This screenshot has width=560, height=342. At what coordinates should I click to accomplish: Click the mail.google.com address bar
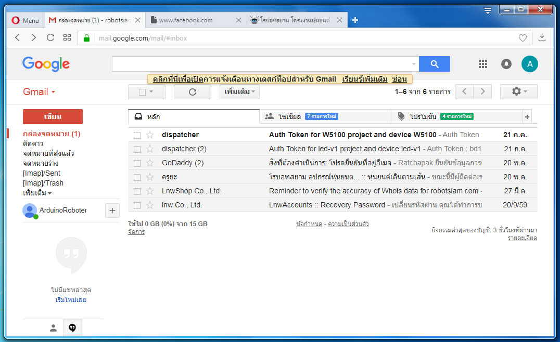coord(303,38)
